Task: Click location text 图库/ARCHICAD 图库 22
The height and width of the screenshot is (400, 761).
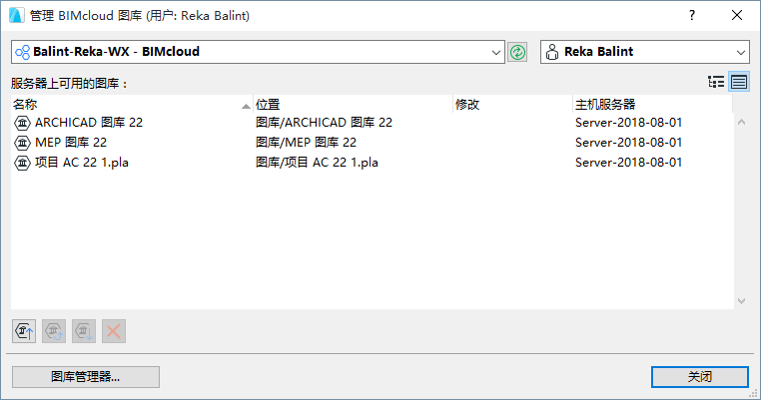Action: pyautogui.click(x=324, y=122)
